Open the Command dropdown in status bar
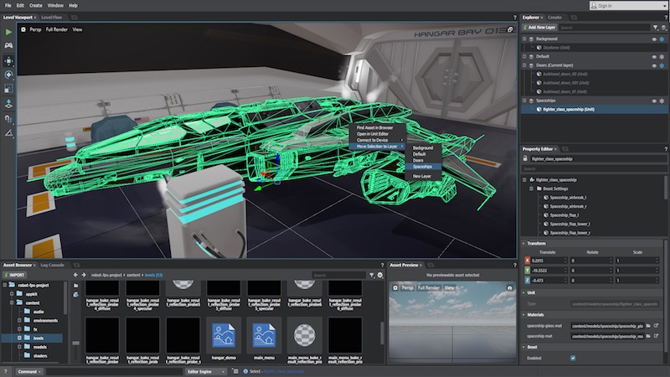670x377 pixels. coord(29,371)
